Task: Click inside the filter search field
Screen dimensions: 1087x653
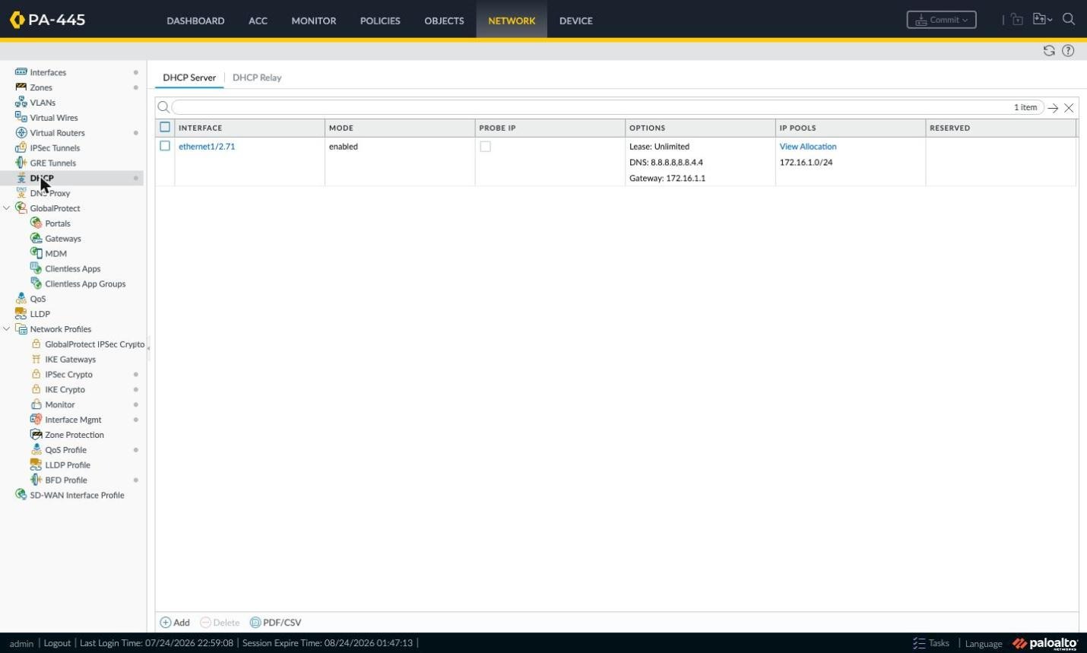Action: click(608, 107)
